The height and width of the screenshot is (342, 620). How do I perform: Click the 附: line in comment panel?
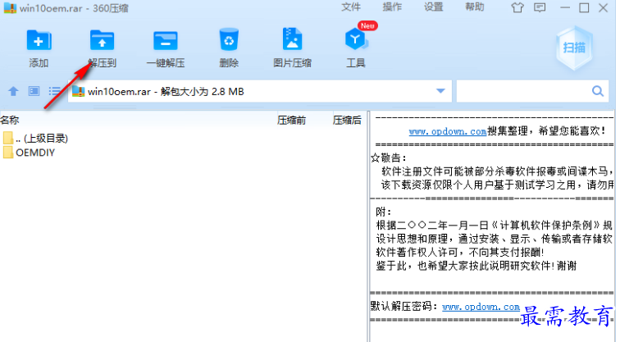[x=384, y=212]
